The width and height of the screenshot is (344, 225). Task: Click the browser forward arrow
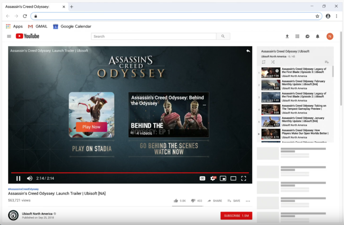click(16, 16)
